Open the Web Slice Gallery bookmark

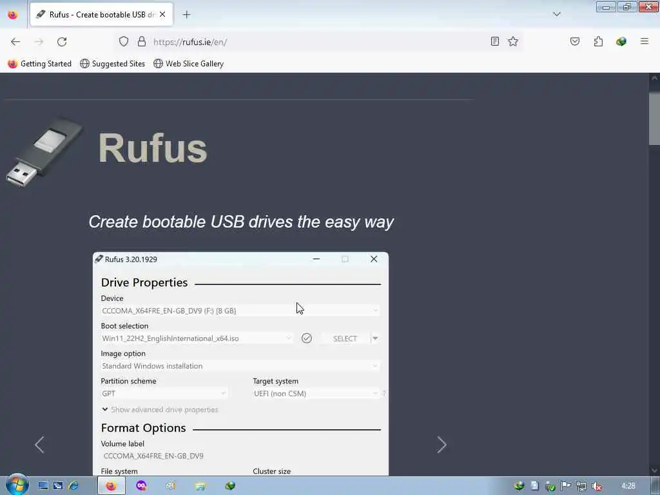tap(189, 64)
